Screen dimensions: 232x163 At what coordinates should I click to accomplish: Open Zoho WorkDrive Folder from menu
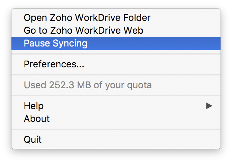pyautogui.click(x=87, y=18)
